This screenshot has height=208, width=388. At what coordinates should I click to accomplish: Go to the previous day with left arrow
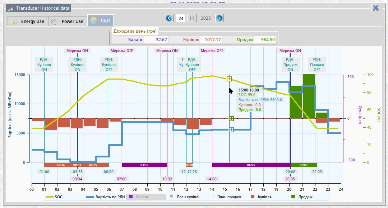169,18
